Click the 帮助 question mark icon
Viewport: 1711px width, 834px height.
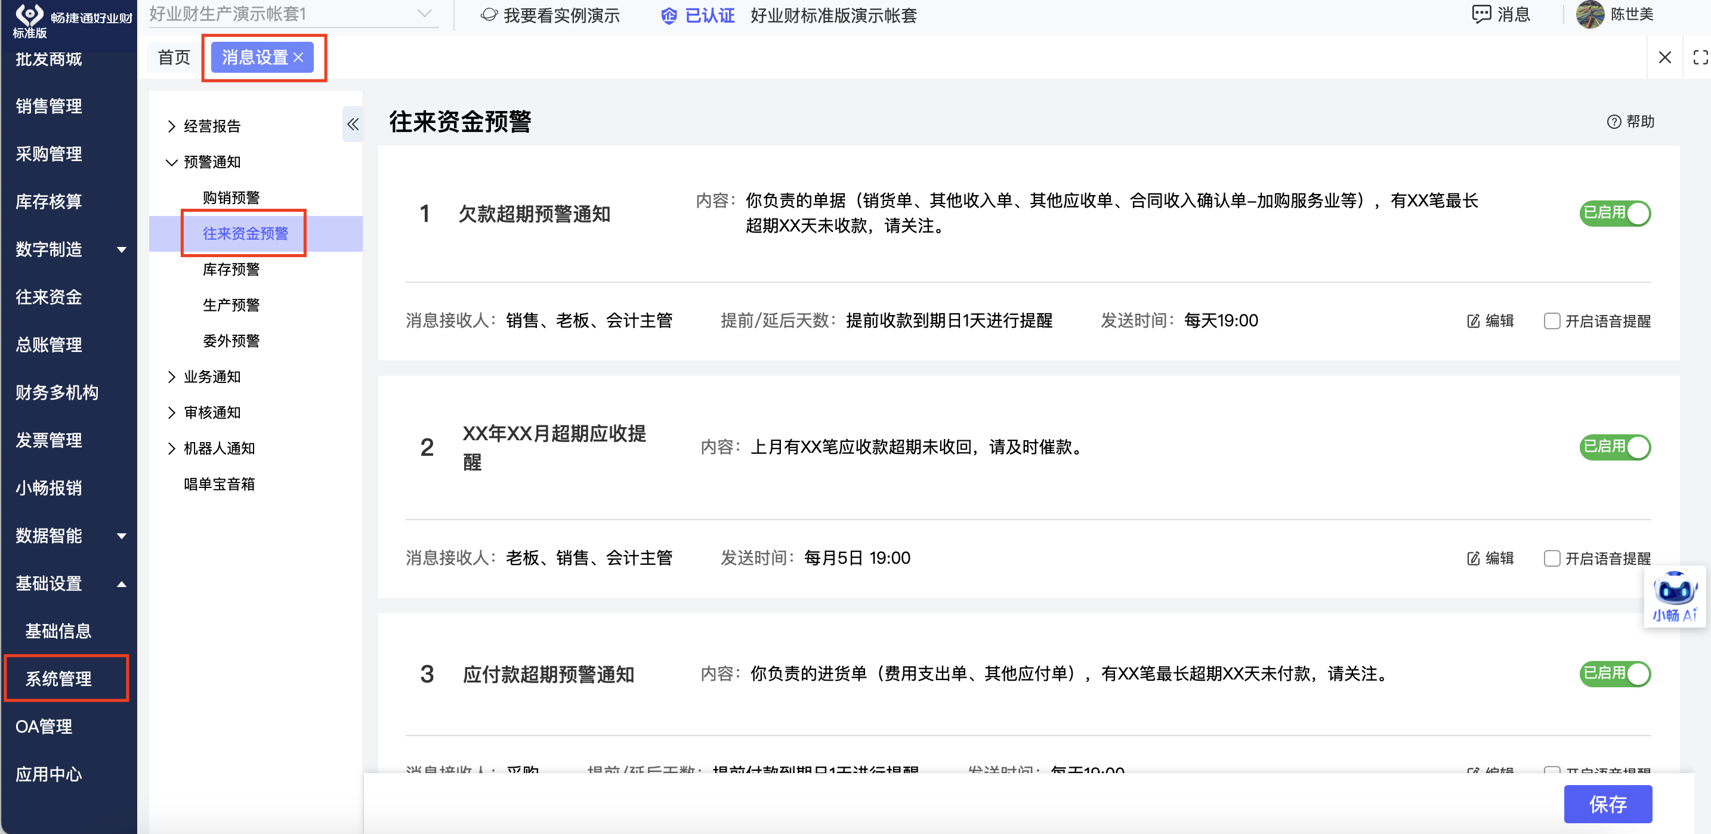click(1613, 122)
